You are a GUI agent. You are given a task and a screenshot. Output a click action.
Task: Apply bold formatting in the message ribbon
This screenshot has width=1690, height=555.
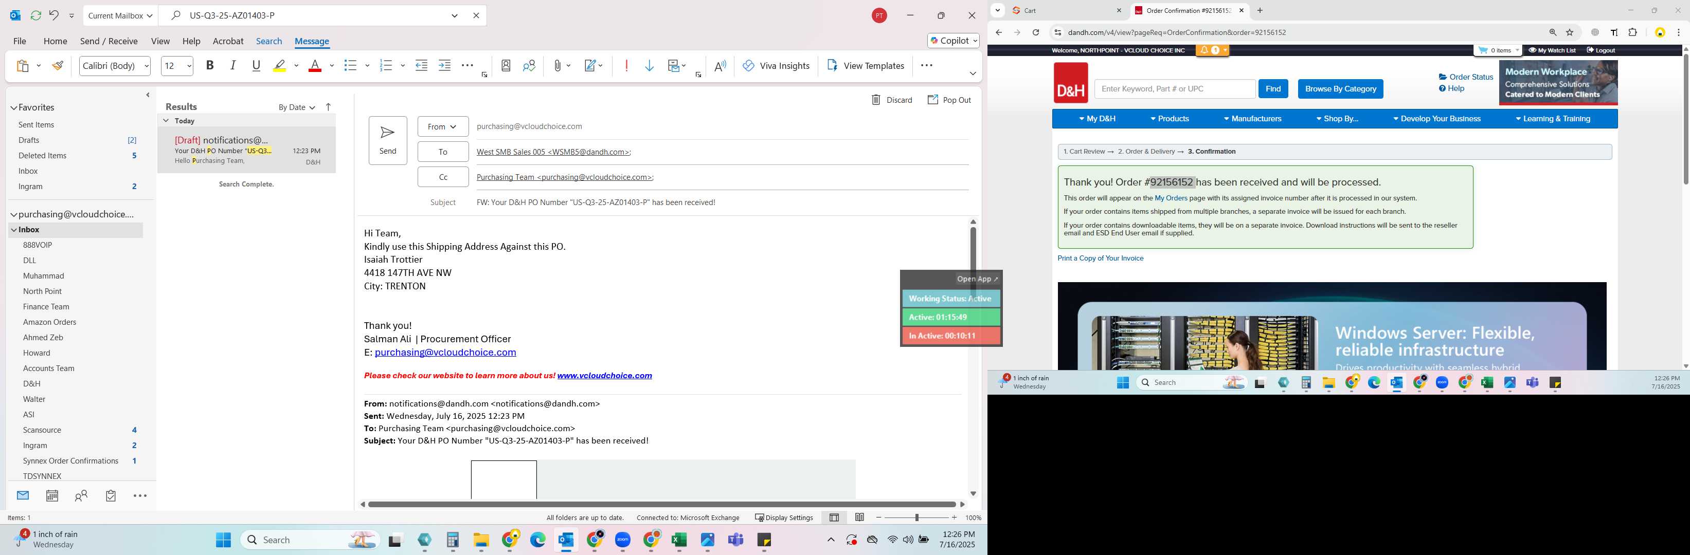point(210,66)
